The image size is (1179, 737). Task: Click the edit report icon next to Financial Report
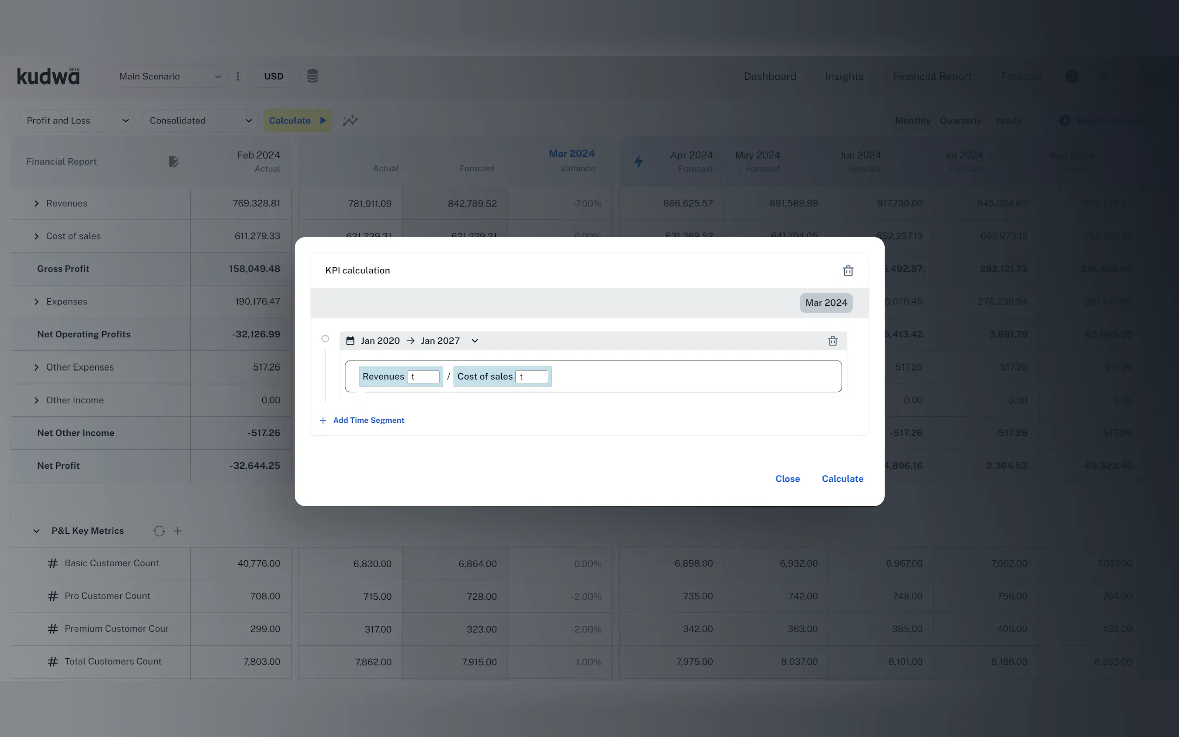point(174,162)
